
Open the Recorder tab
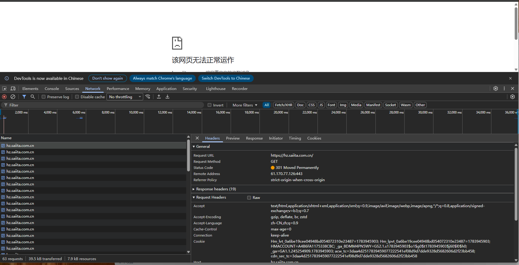tap(240, 88)
